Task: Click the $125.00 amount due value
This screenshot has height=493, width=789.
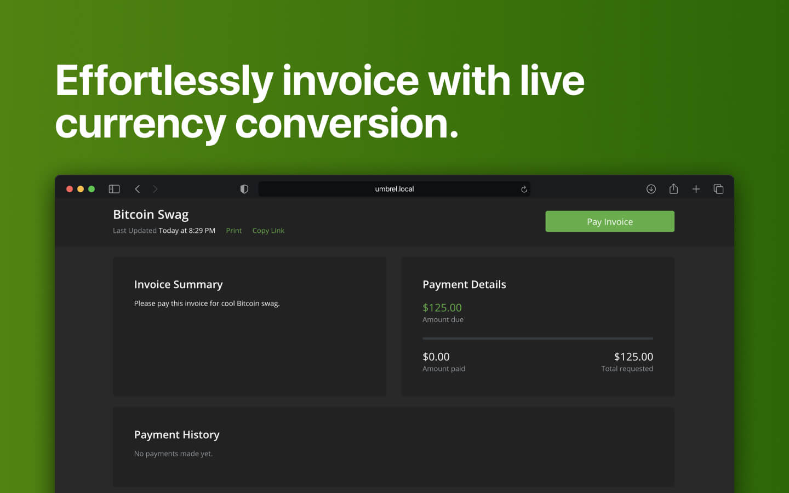Action: pos(442,307)
